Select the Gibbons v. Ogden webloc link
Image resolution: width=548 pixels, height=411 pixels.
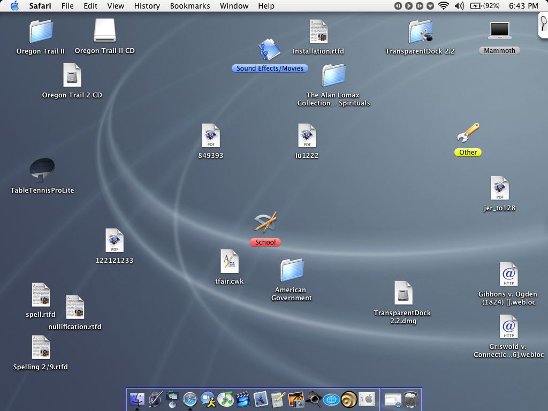(508, 275)
